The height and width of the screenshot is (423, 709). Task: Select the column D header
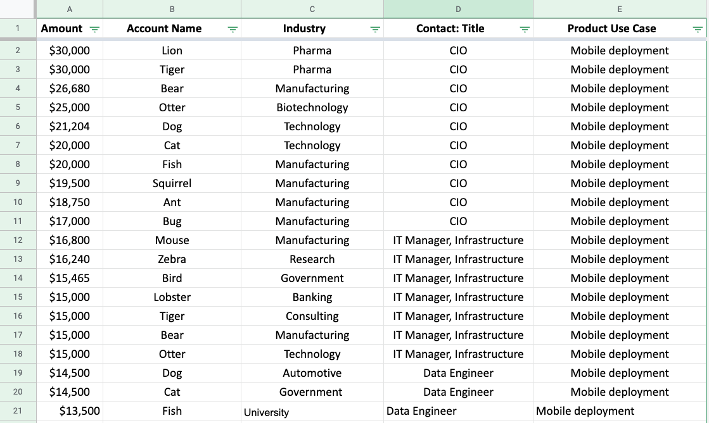457,9
